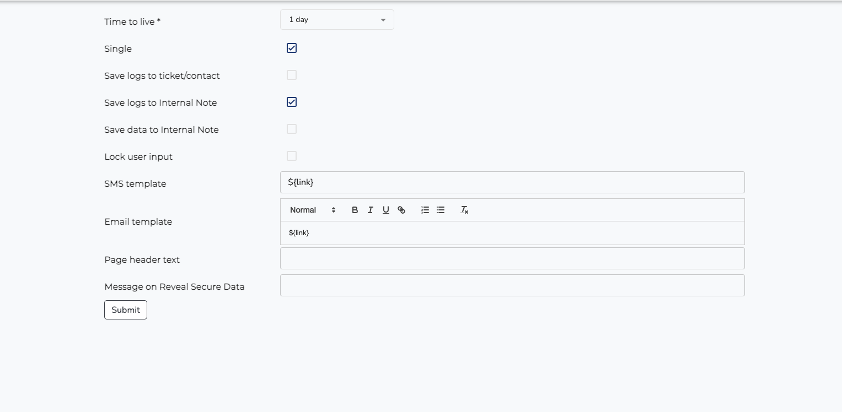Viewport: 842px width, 412px height.
Task: Click the Message on Reveal Secure Data field
Action: tap(512, 285)
